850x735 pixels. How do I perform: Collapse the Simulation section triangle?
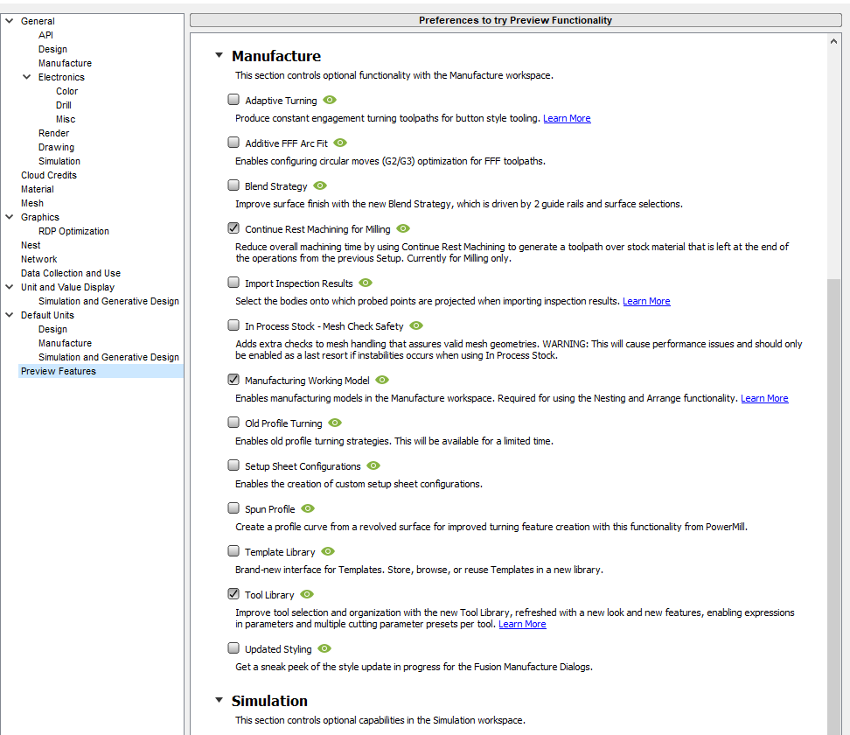click(x=219, y=700)
